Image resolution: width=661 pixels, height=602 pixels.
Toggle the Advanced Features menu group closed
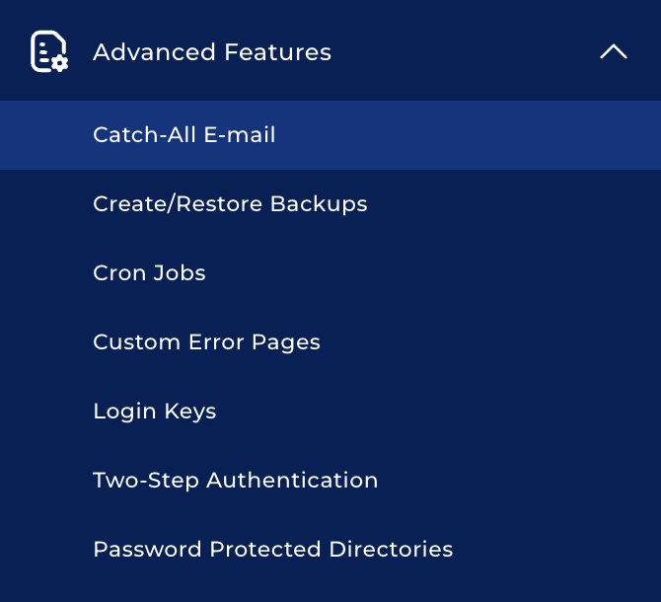pos(613,51)
